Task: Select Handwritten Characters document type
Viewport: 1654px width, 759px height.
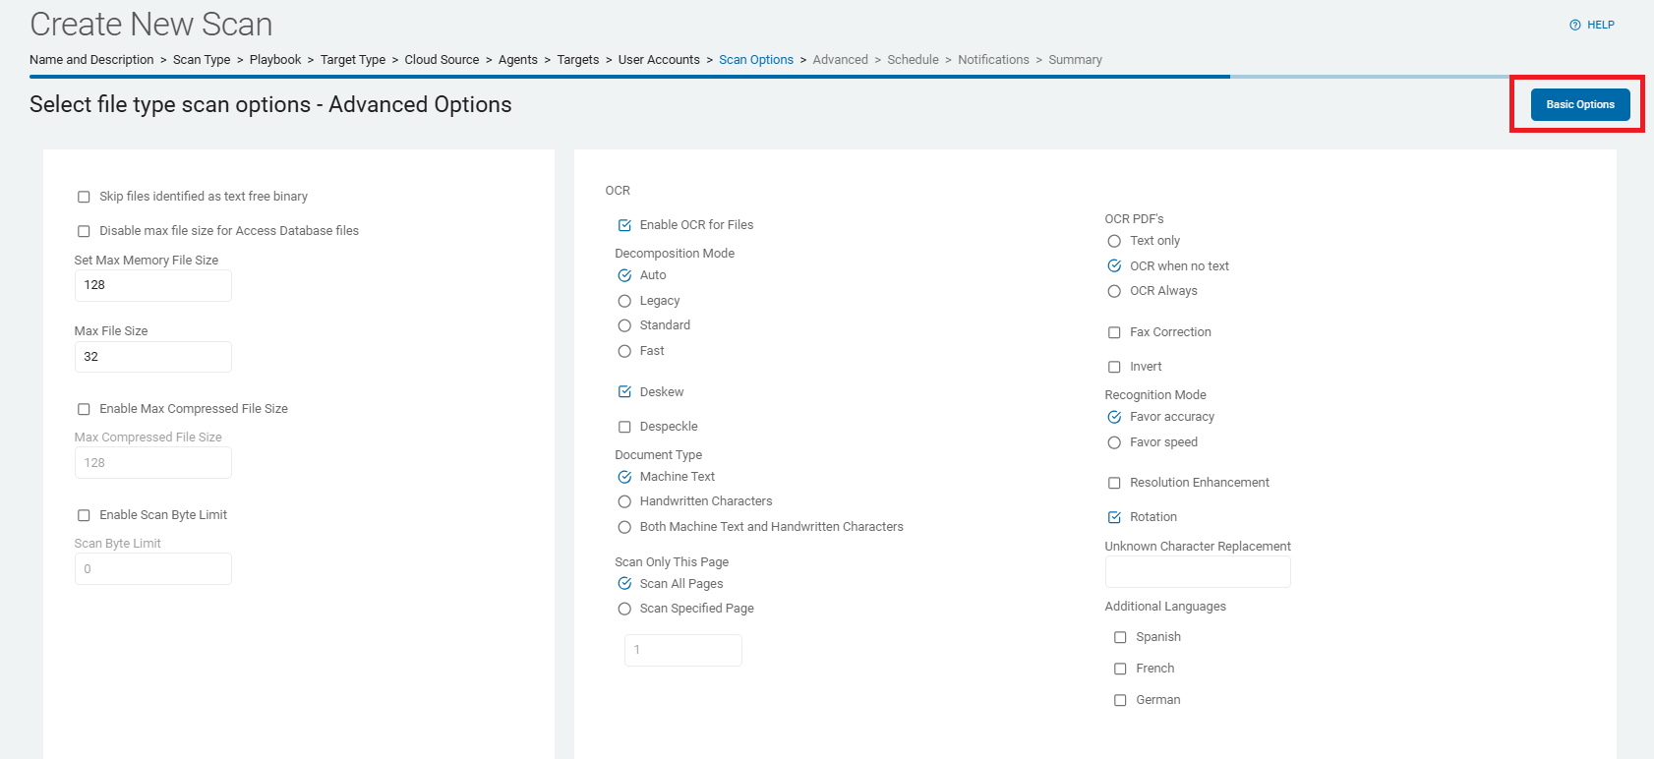Action: click(624, 501)
